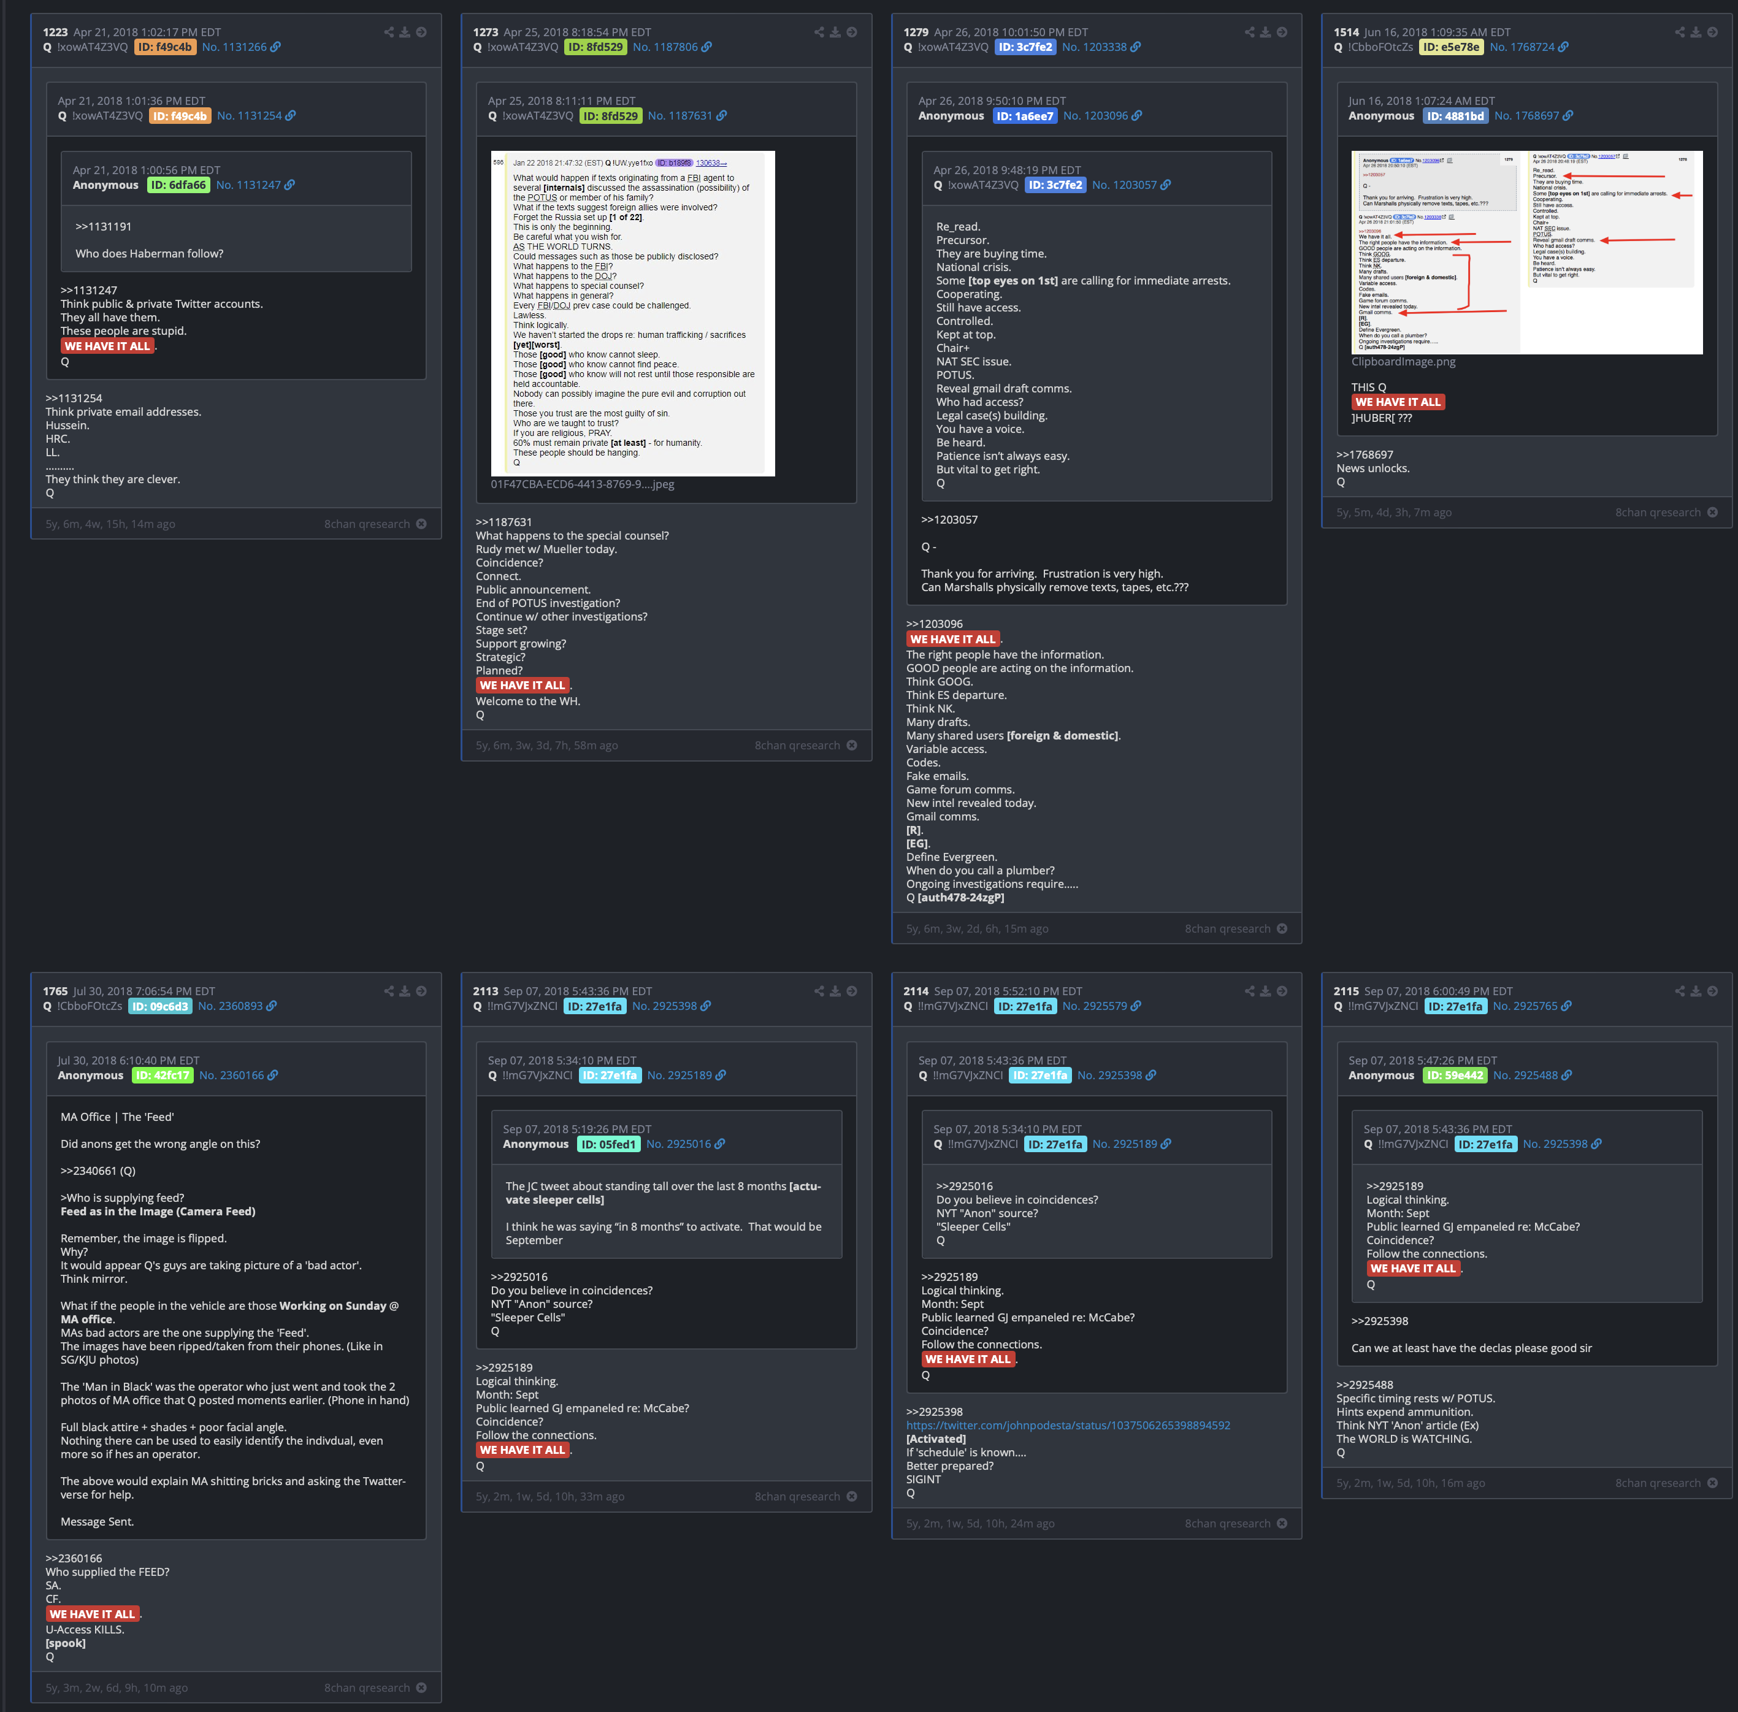This screenshot has width=1738, height=1712.
Task: Click file name 01F47CBA-ECD6-4413-8769-9....jpeg
Action: (x=582, y=484)
